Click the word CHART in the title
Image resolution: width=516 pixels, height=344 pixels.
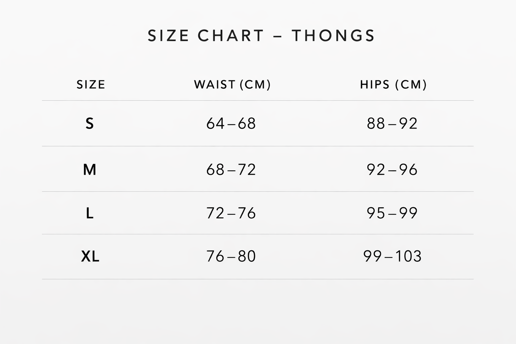point(231,36)
